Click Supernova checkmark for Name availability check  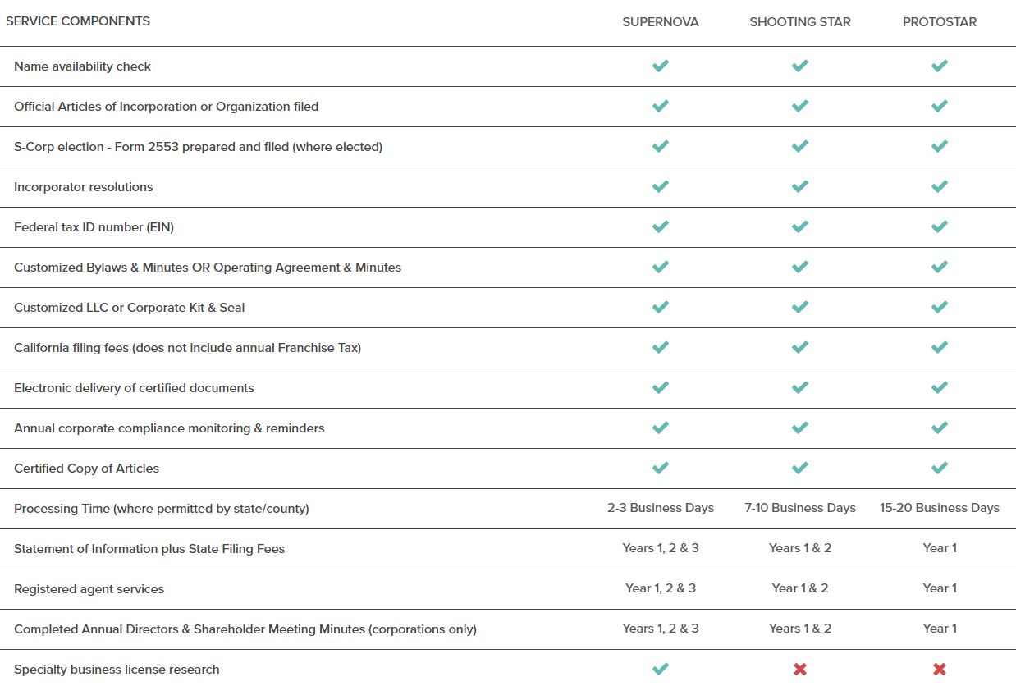pyautogui.click(x=661, y=66)
